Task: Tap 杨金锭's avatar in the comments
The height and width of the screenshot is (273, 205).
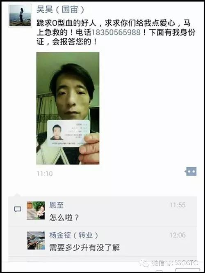Action: (36, 241)
